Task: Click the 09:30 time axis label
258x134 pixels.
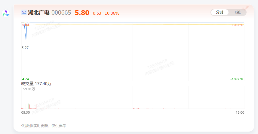Action: (x=26, y=112)
